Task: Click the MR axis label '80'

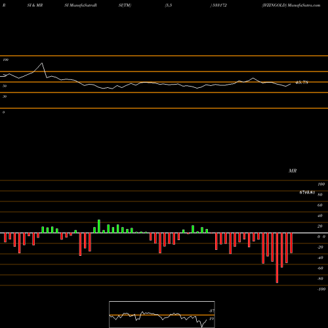Action: [x=320, y=195]
